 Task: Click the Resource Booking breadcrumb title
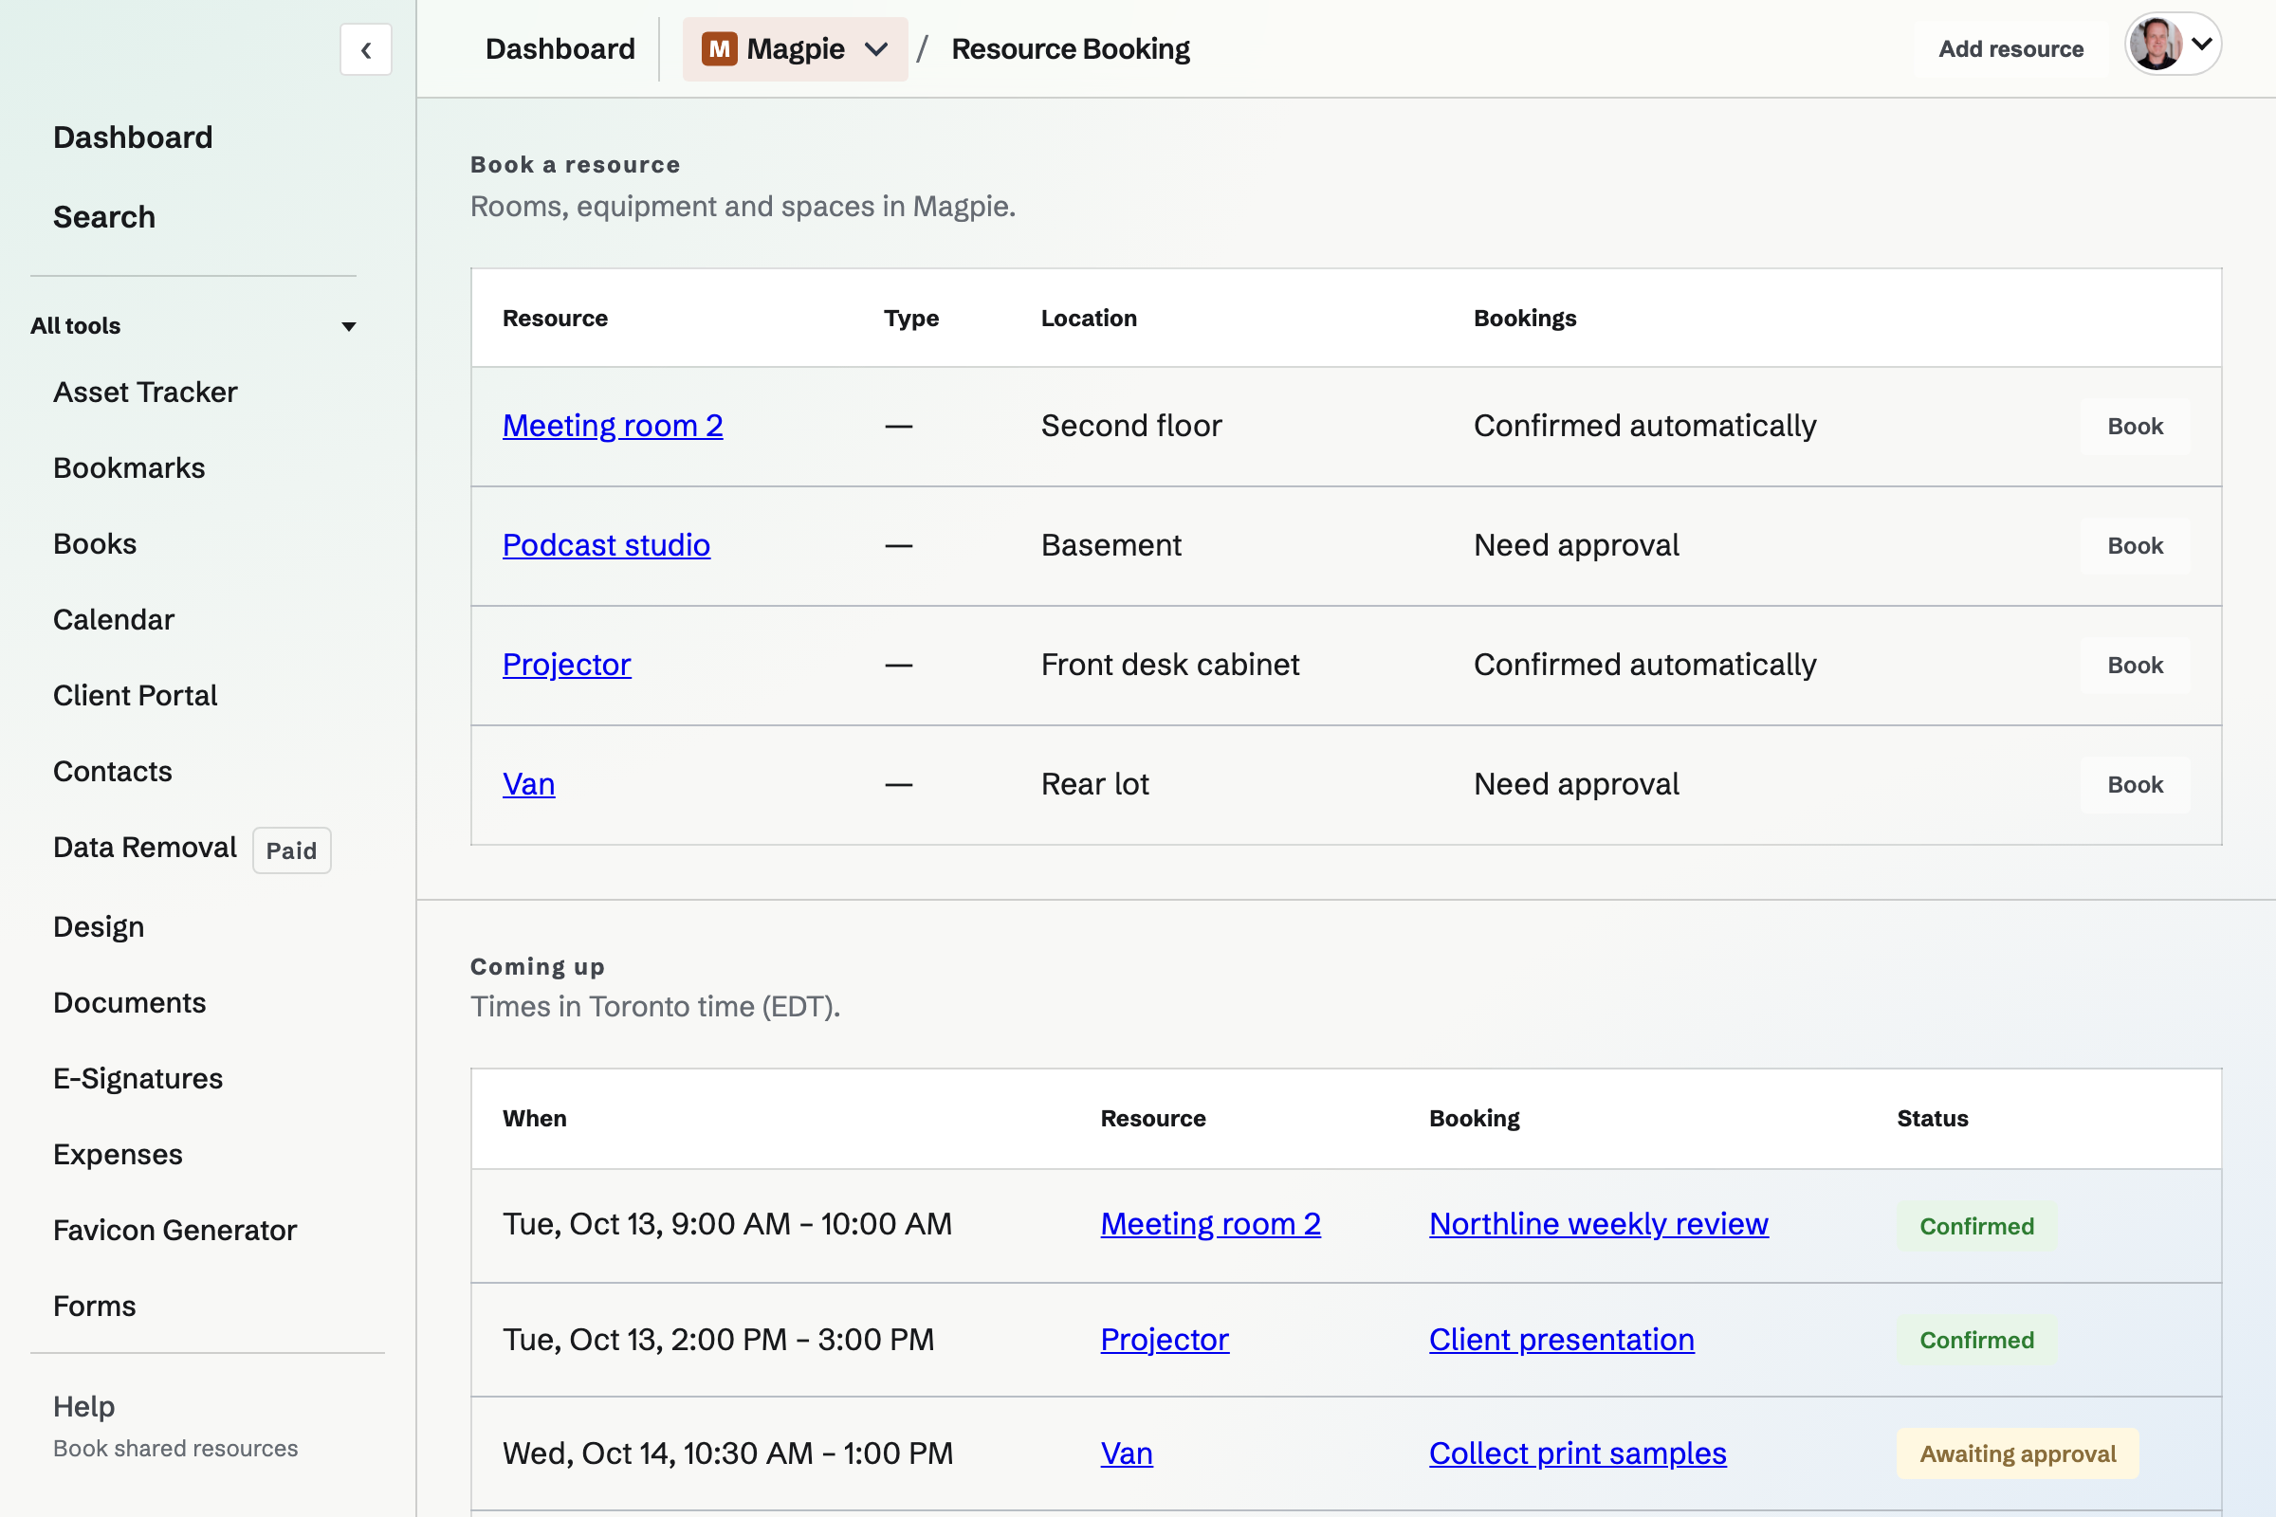[x=1071, y=49]
